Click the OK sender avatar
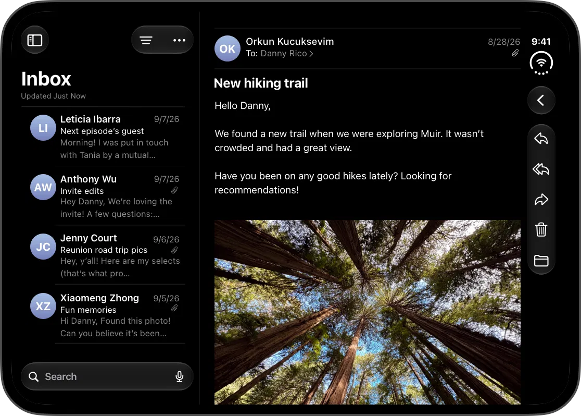 coord(227,48)
